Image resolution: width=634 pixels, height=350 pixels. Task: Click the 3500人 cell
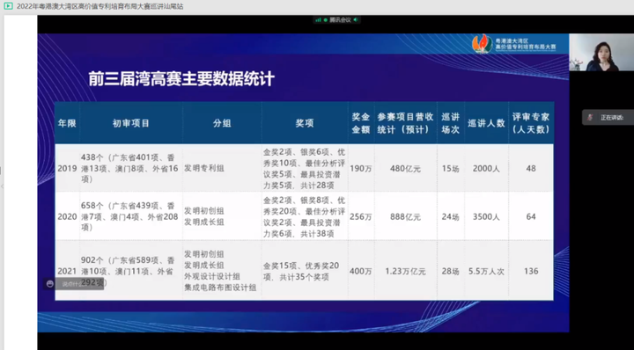pos(486,217)
